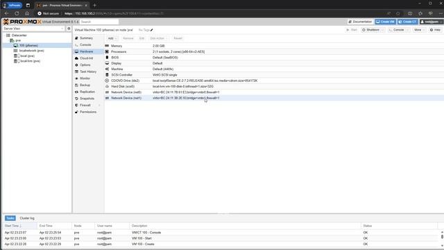
Task: Open a new browser tab
Action: coord(94,5)
